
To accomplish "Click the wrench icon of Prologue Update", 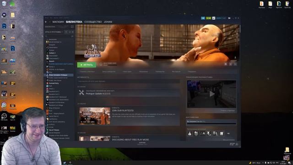I will 81,92.
